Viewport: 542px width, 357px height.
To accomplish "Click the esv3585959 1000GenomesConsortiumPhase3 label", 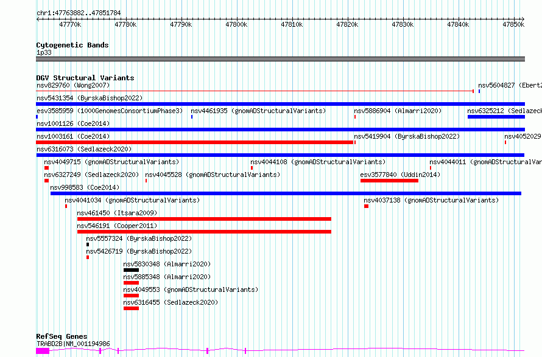I will (110, 111).
